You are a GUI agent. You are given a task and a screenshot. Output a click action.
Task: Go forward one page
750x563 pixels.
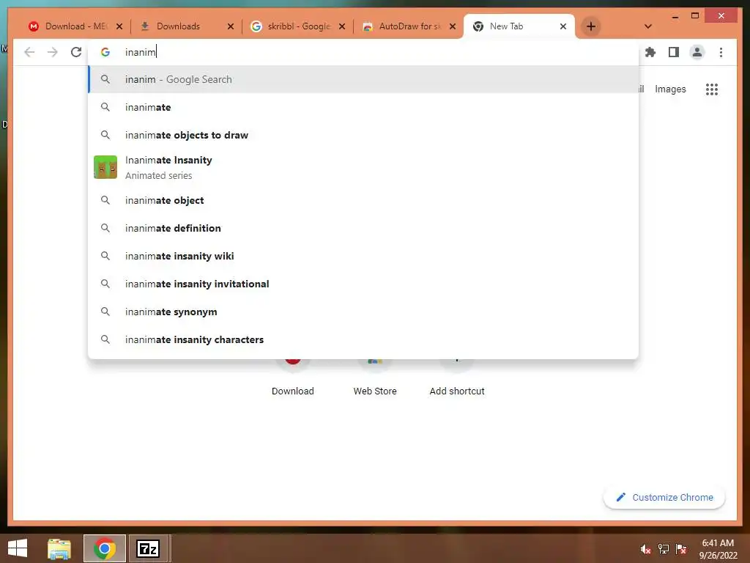(53, 52)
